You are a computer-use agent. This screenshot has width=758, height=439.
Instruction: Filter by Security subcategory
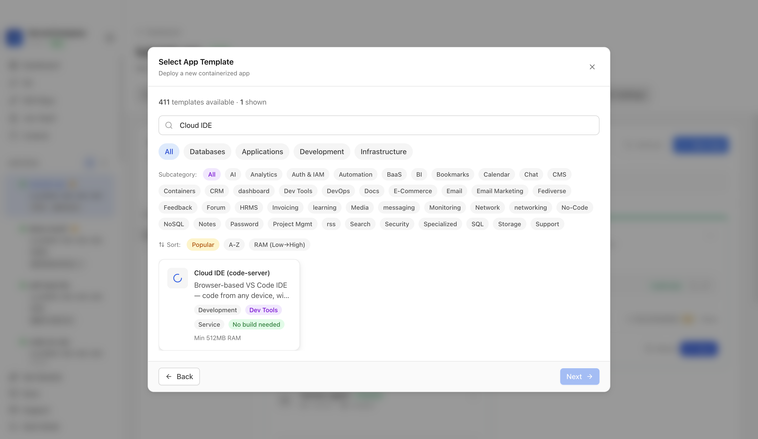(x=397, y=224)
